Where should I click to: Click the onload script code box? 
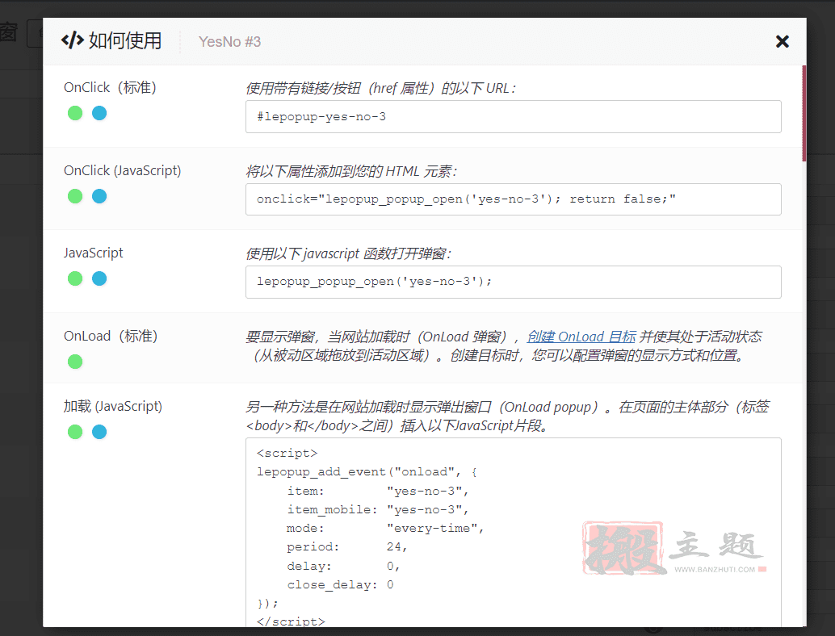click(514, 532)
